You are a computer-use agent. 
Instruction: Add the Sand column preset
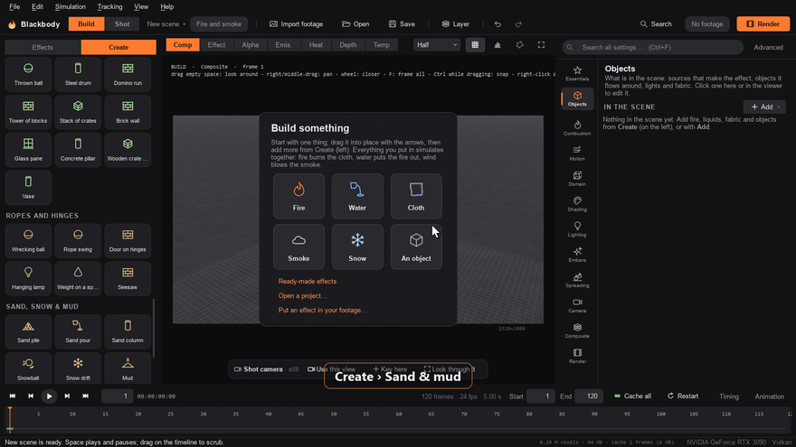tap(128, 331)
